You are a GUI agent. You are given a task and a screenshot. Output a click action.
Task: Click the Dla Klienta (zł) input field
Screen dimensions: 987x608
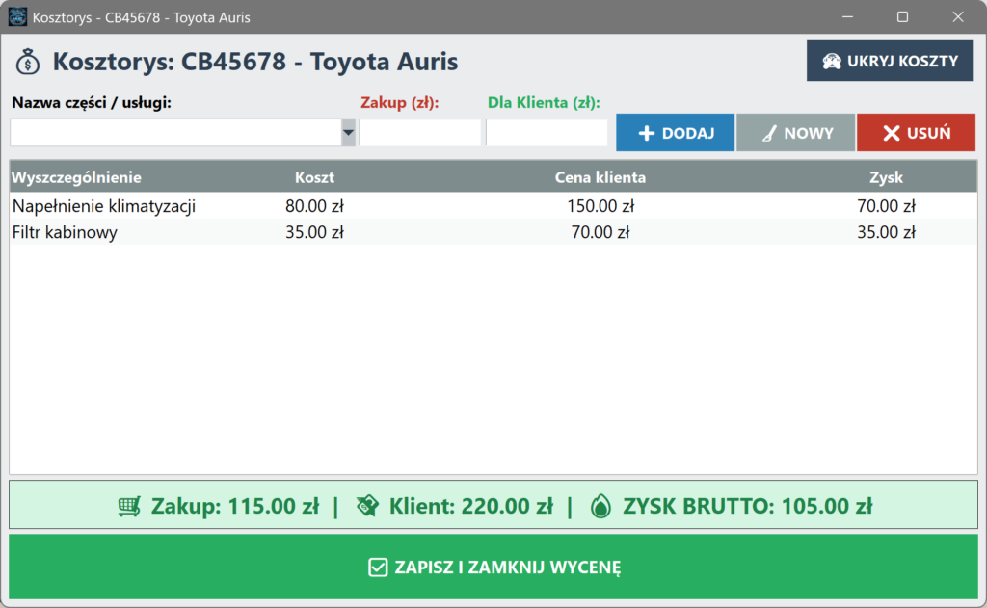(546, 133)
